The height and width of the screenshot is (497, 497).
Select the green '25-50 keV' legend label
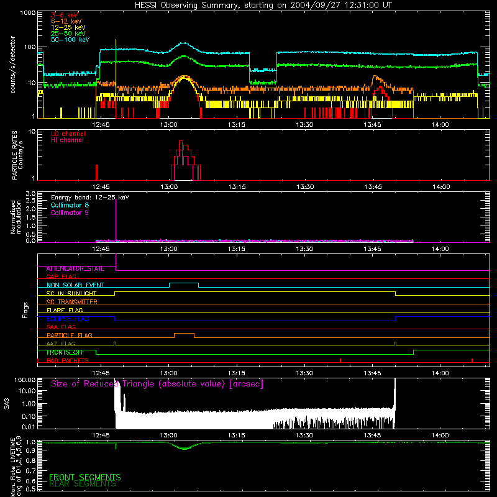[x=68, y=34]
